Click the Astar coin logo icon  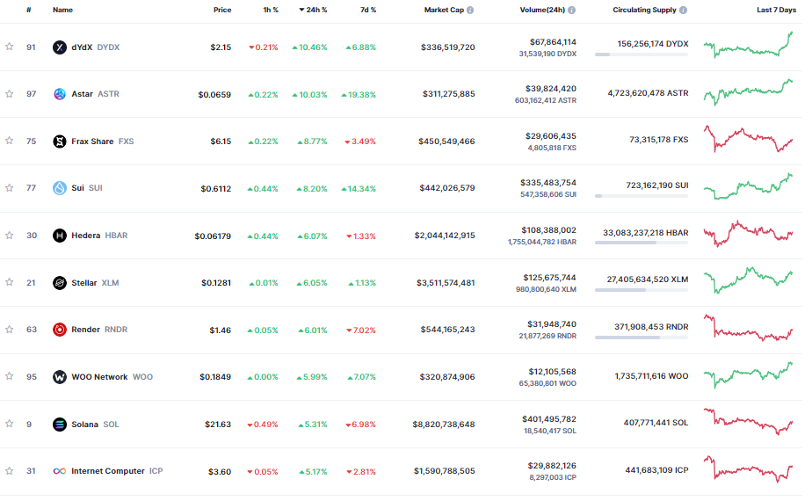click(x=60, y=94)
